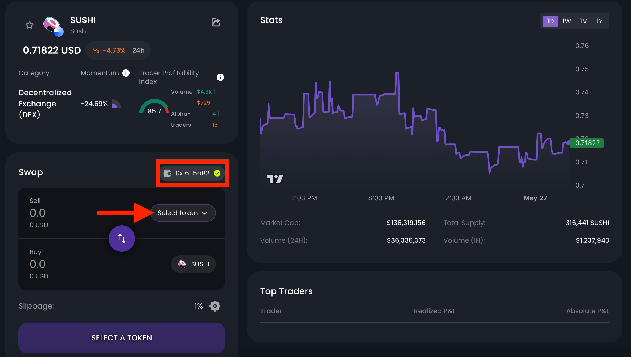Open the connected wallet 0x16...5aB2 menu
This screenshot has width=631, height=357.
click(x=192, y=173)
